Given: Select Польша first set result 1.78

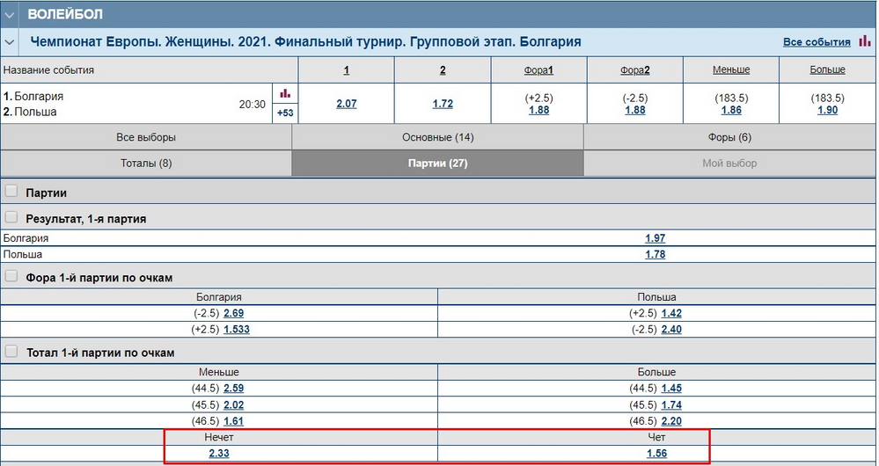Looking at the screenshot, I should click(x=656, y=254).
